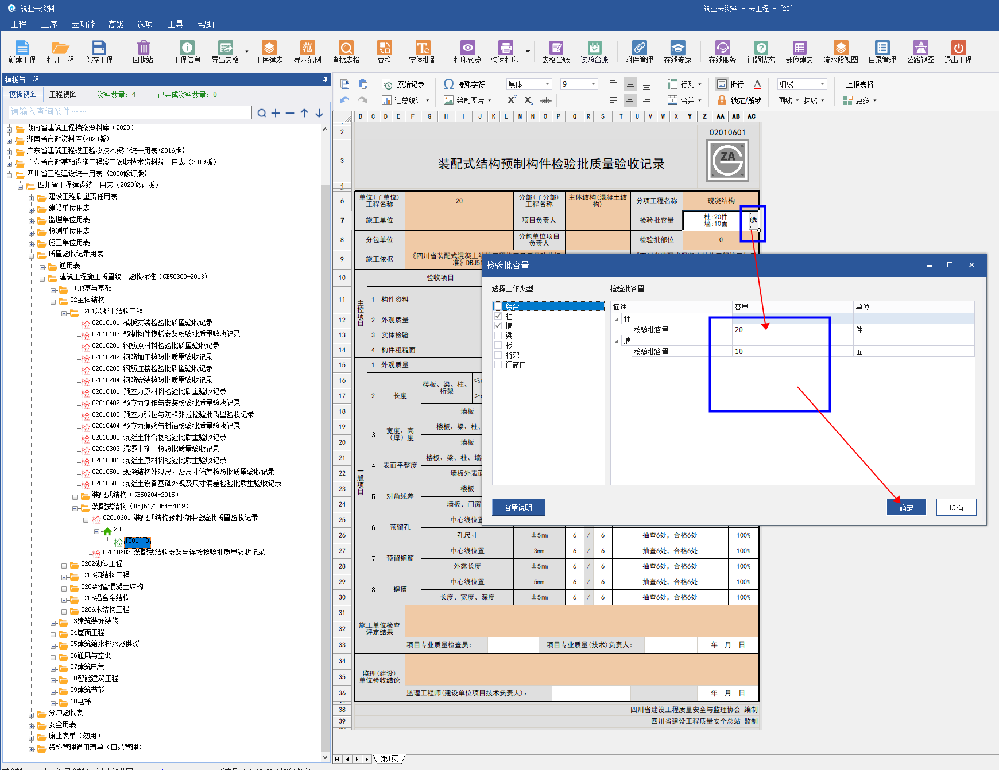Click the template search input field
999x770 pixels.
pos(130,112)
